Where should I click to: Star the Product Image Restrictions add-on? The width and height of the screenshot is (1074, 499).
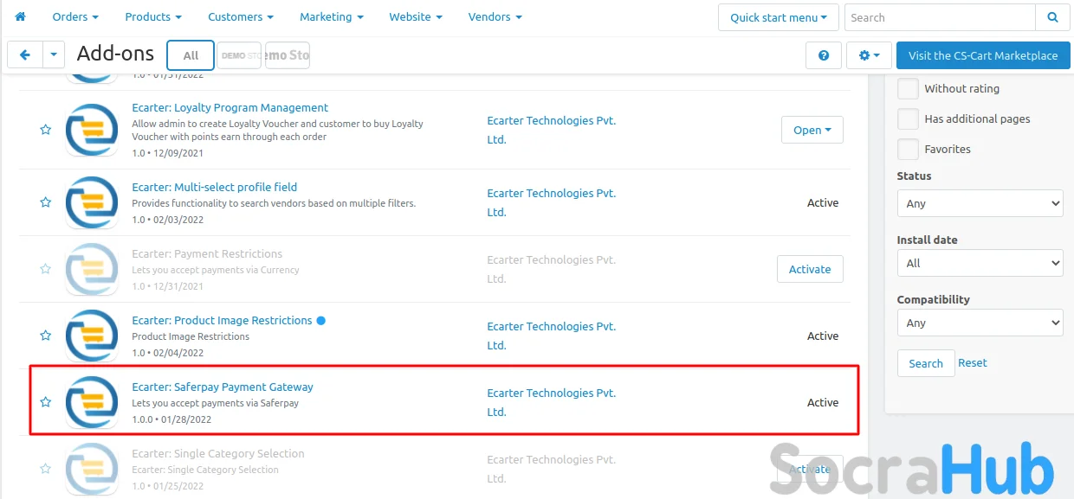coord(46,336)
